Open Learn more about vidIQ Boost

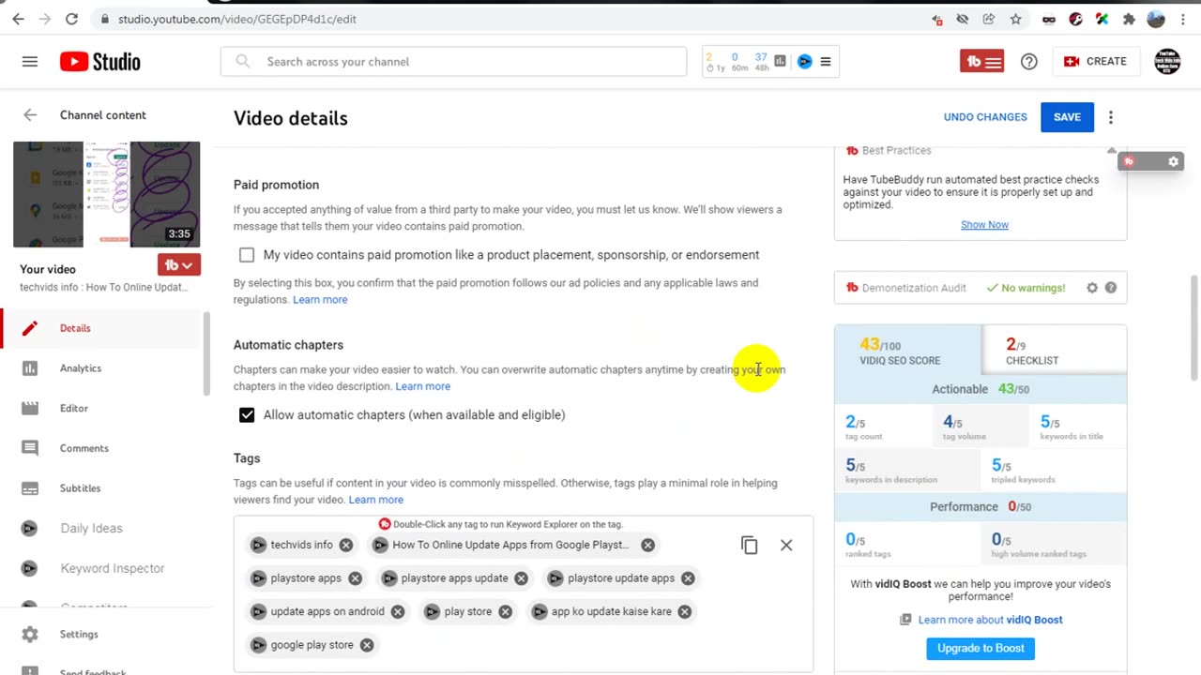point(990,620)
